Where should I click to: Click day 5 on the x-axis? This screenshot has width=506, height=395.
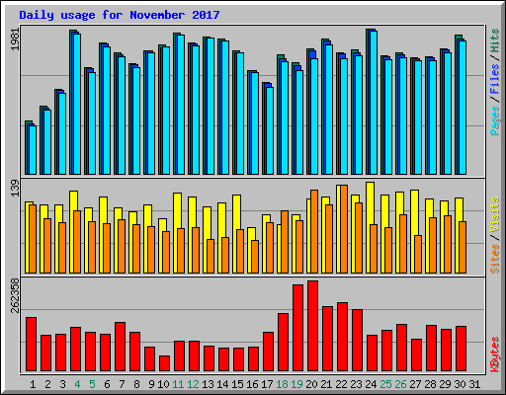[x=92, y=384]
